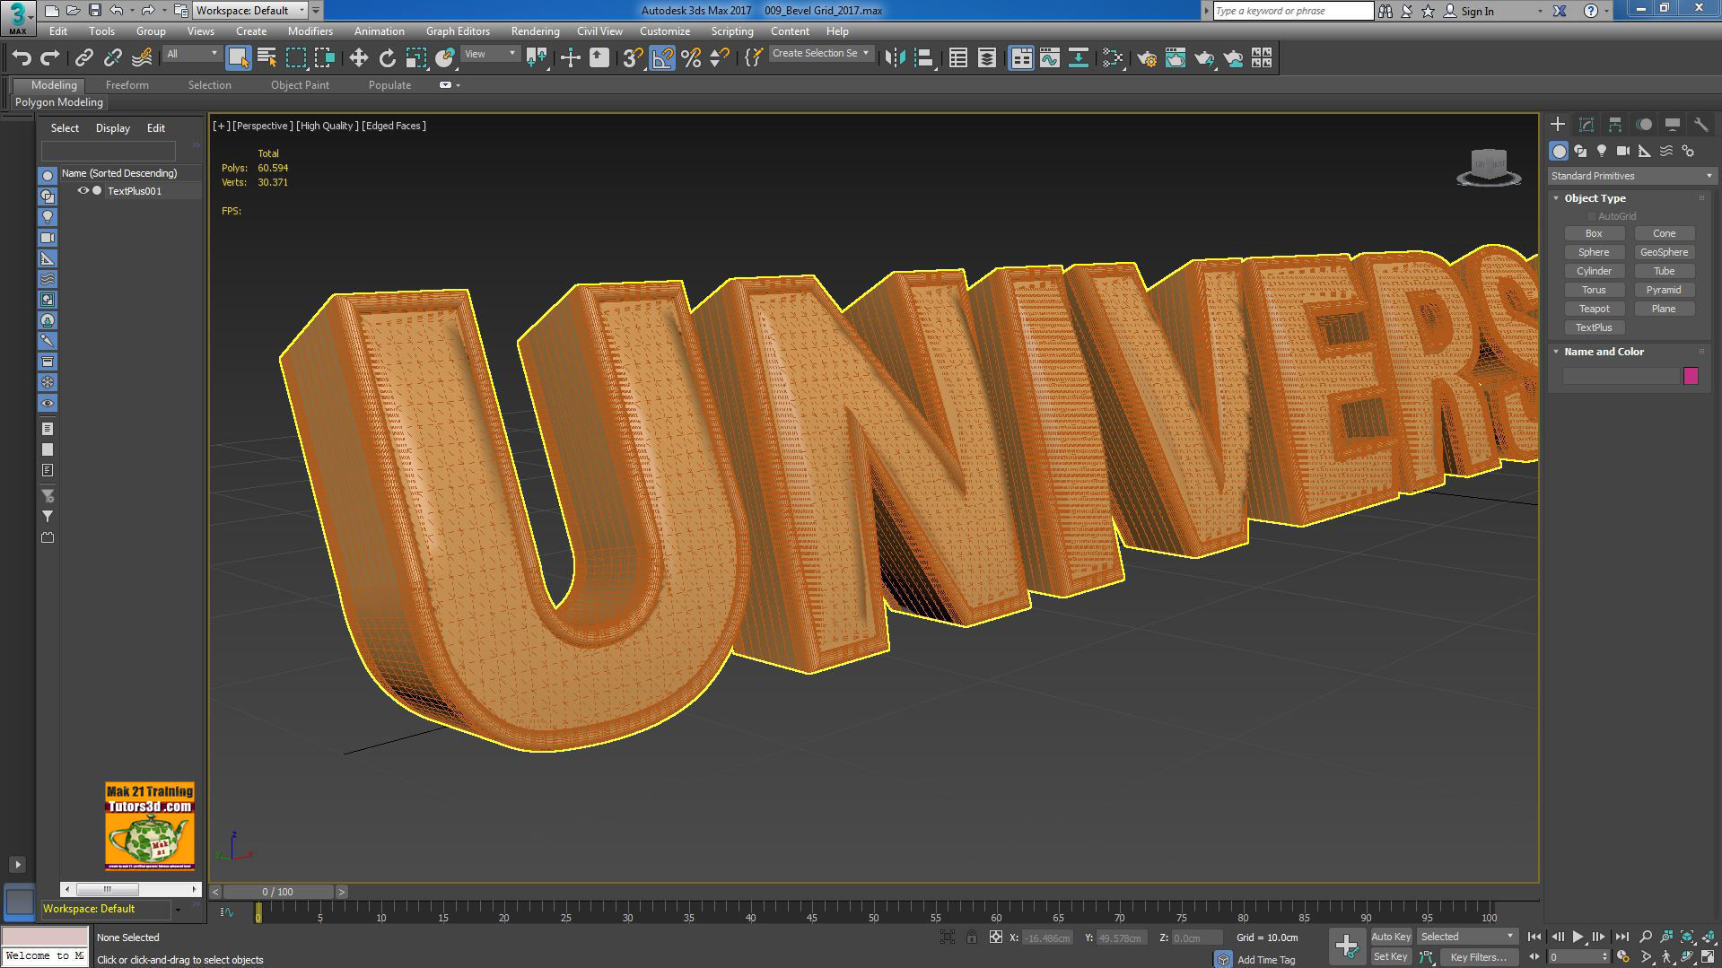Switch to the Modify command panel
1722x968 pixels.
pyautogui.click(x=1587, y=125)
